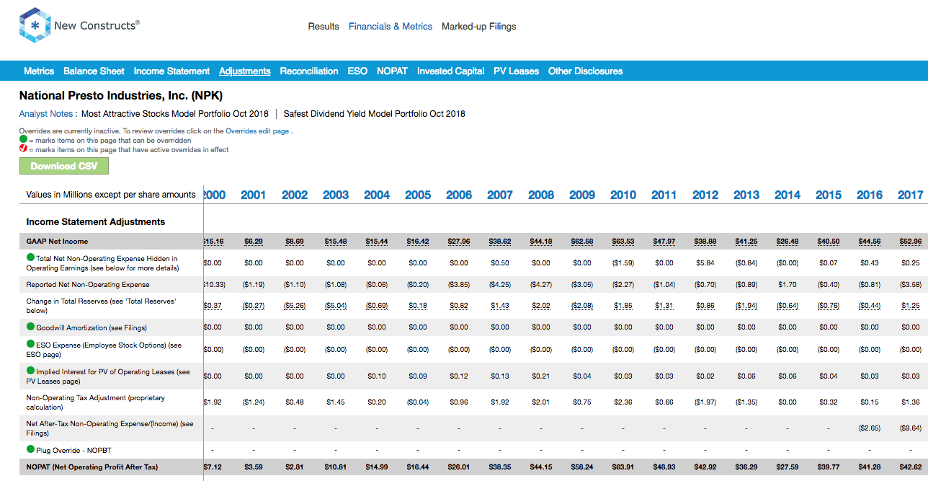Image resolution: width=928 pixels, height=481 pixels.
Task: Open Safest Dividend Yield Model Portfolio Oct 2018 note
Action: [x=375, y=114]
